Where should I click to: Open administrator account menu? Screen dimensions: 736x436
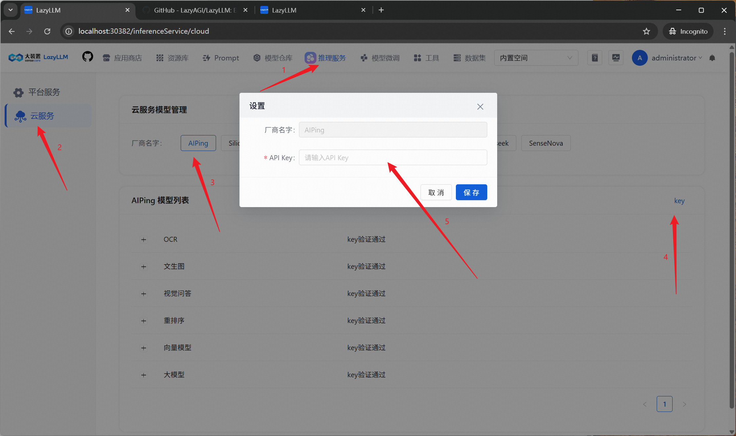(673, 58)
